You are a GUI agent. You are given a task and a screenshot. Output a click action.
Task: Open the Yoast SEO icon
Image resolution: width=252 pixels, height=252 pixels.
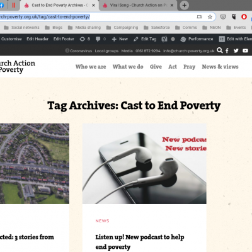pyautogui.click(x=164, y=39)
